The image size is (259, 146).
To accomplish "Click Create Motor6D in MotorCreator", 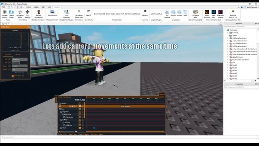I will tap(100, 14).
